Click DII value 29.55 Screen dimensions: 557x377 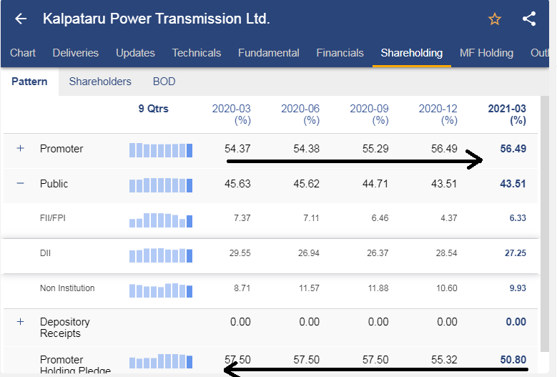[240, 253]
